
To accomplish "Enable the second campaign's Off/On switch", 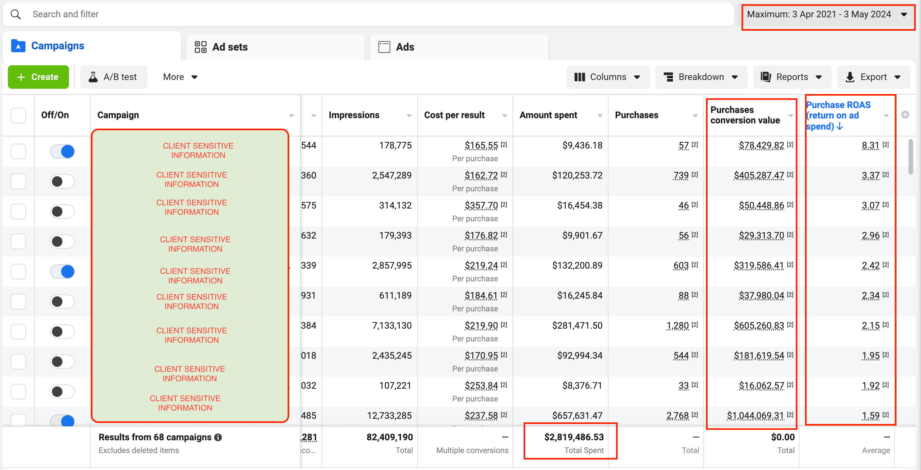I will 62,181.
